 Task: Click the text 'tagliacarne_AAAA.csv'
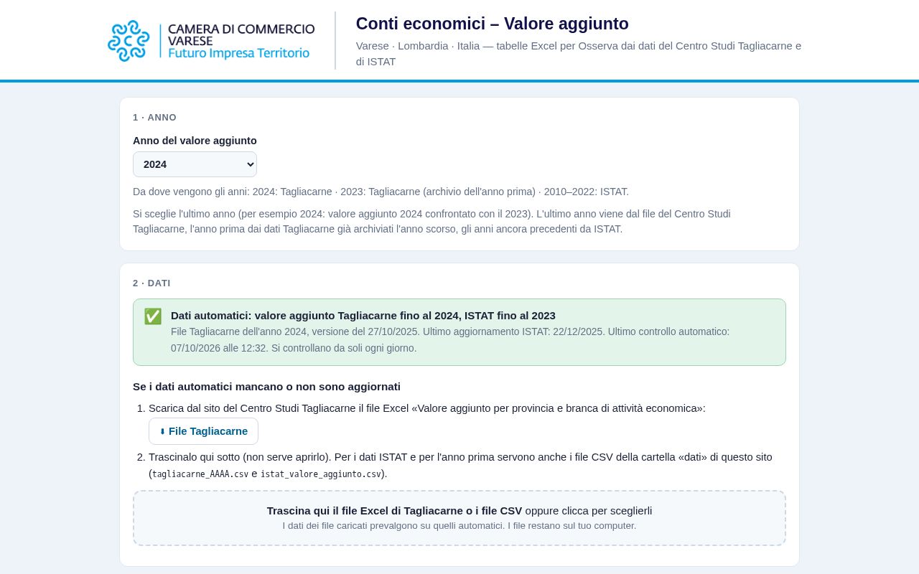click(x=200, y=474)
